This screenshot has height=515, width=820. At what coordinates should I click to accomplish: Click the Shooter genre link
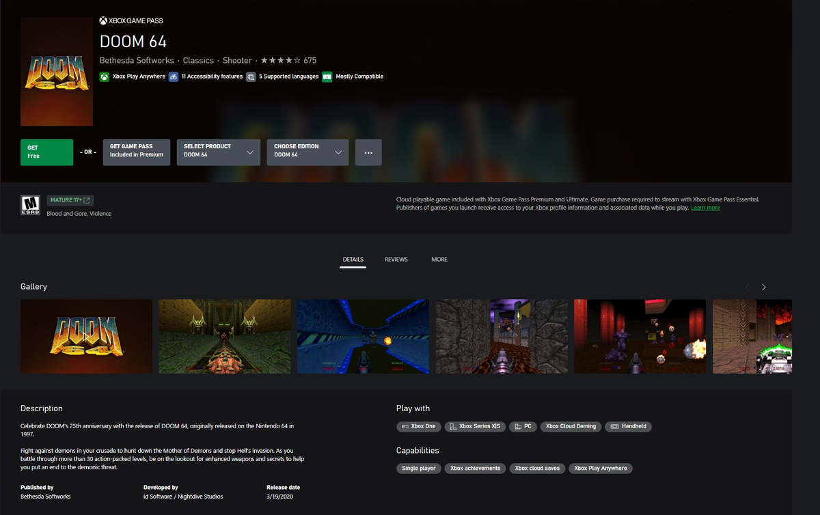tap(237, 60)
